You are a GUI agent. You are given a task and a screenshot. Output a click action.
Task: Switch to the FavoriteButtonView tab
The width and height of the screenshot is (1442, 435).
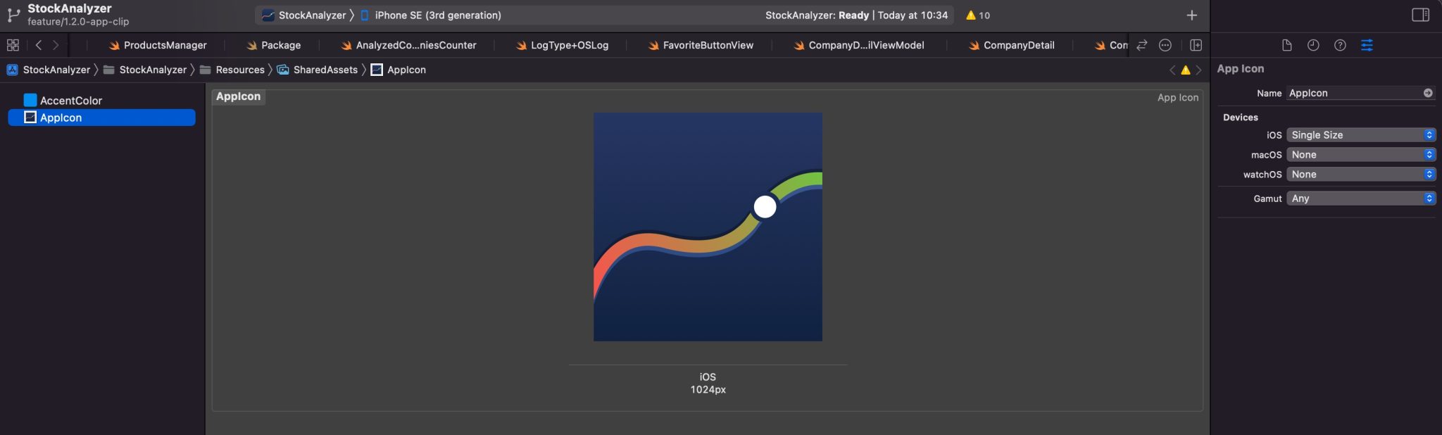tap(701, 45)
